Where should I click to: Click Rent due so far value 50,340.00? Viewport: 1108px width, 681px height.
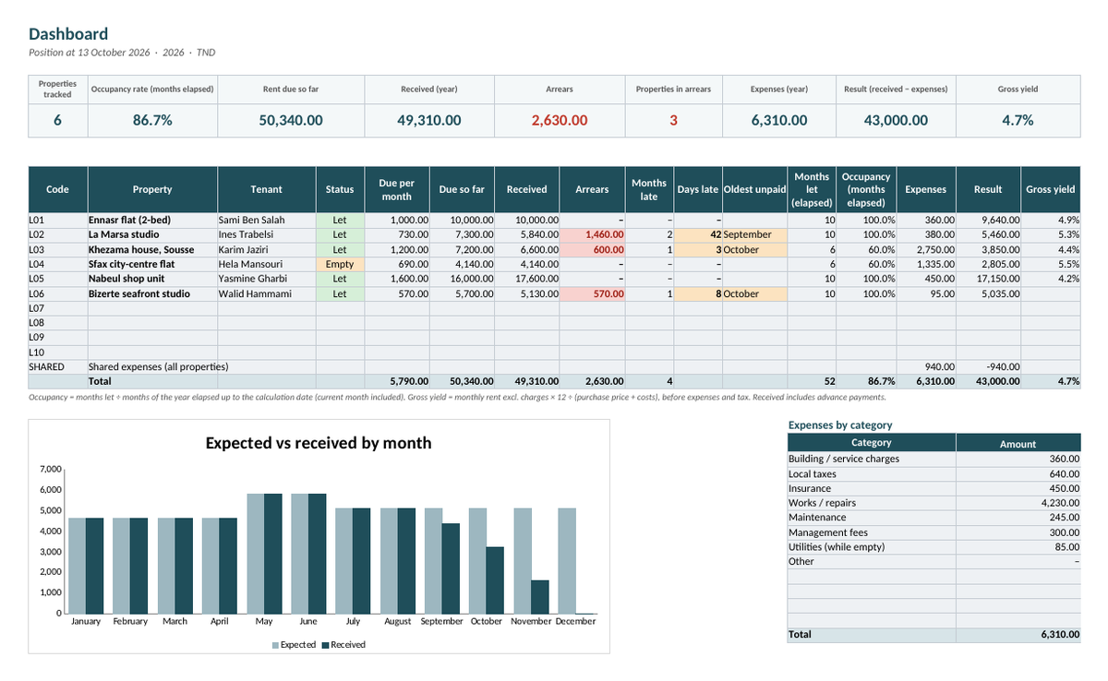tap(291, 121)
